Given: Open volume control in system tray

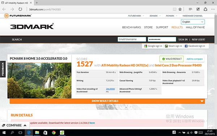Looking at the screenshot, I should (192, 133).
